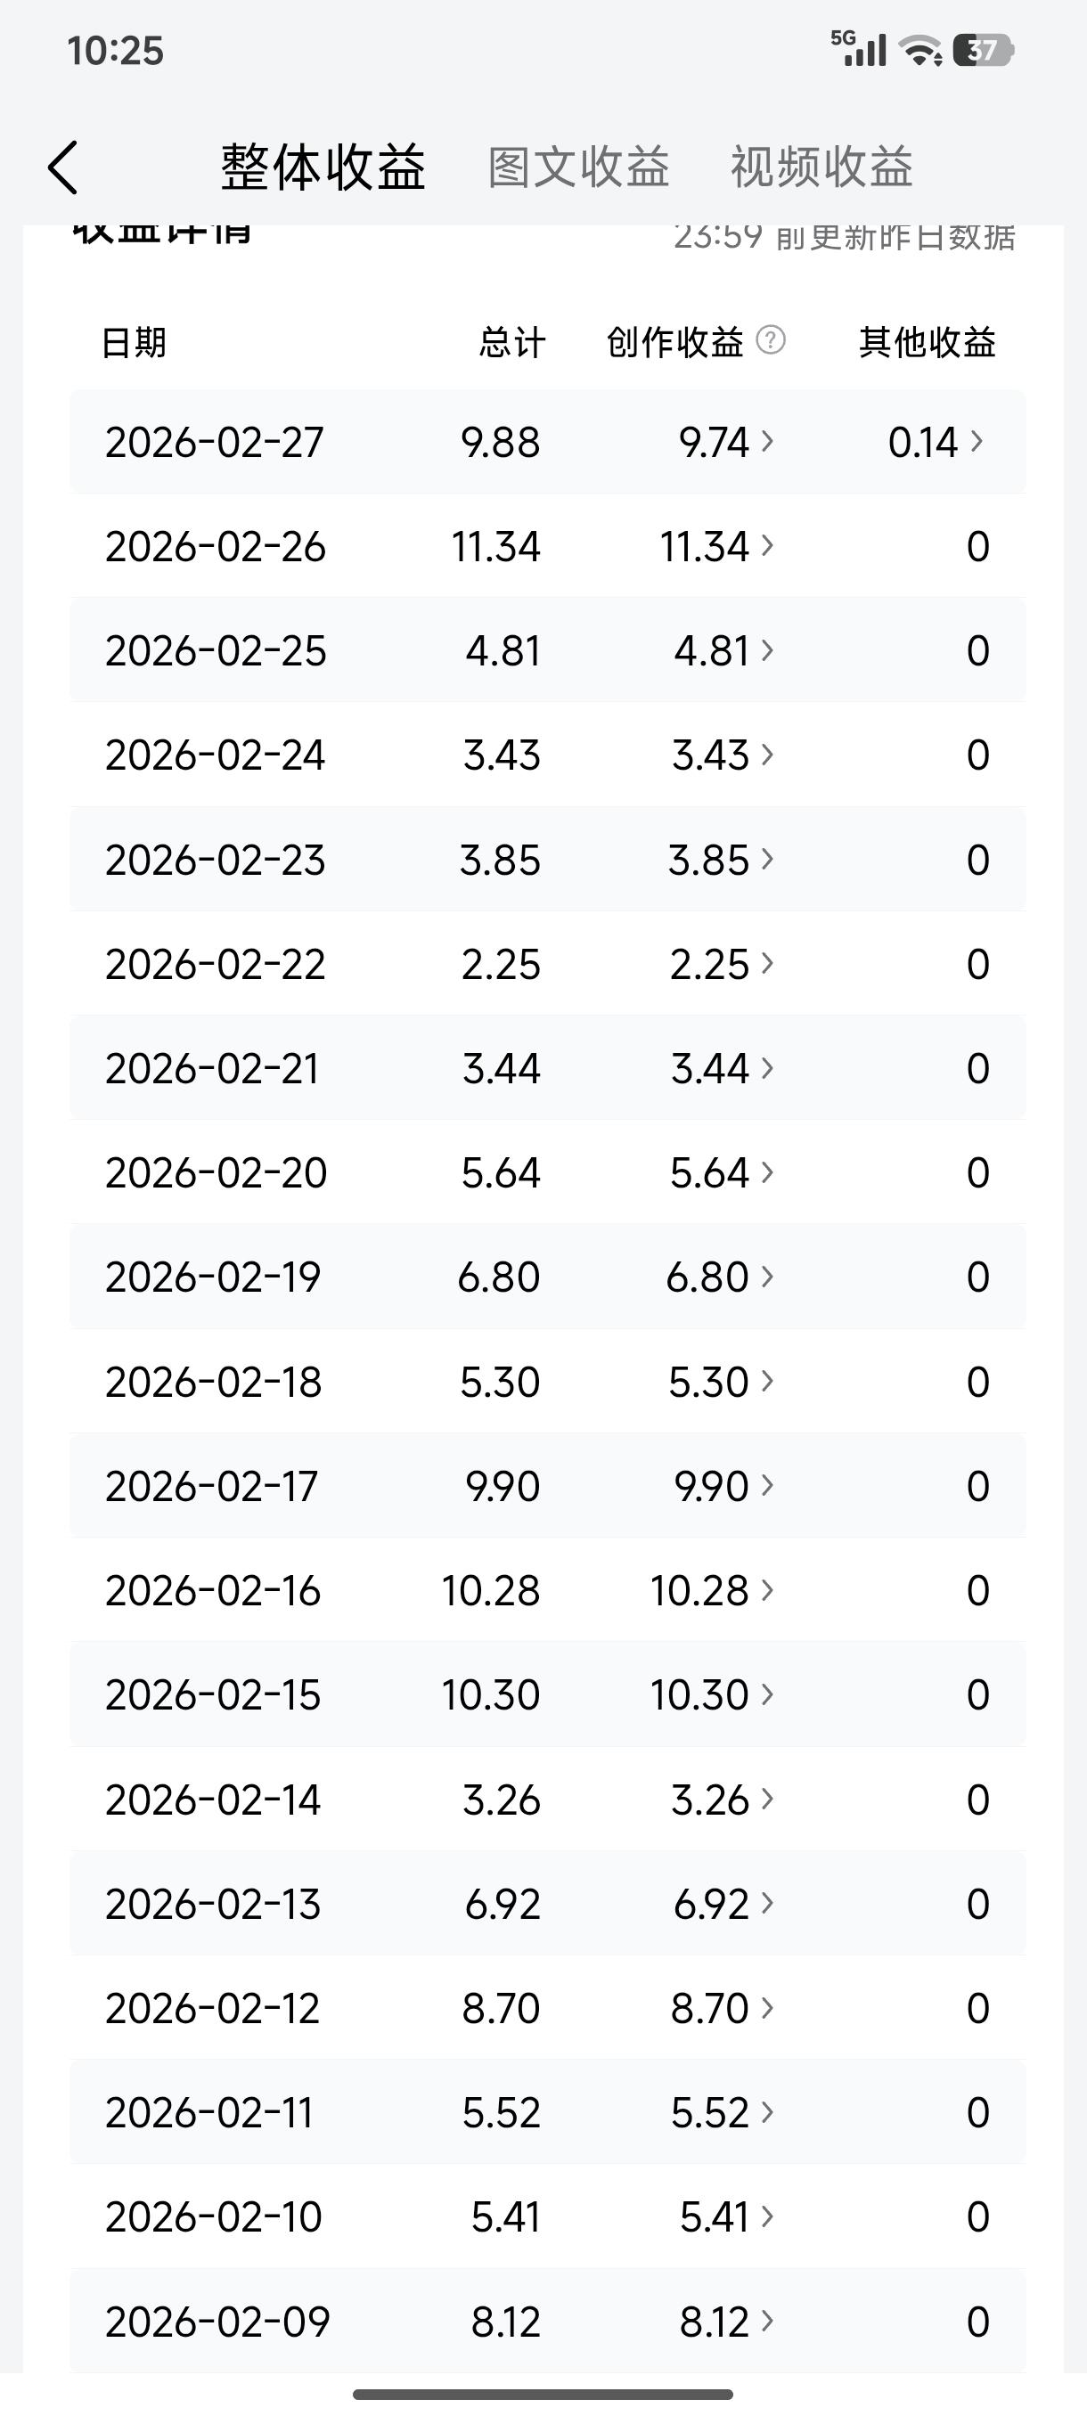Expand 10.30 创作收益 chevron for 02-15
1087x2416 pixels.
[767, 1694]
